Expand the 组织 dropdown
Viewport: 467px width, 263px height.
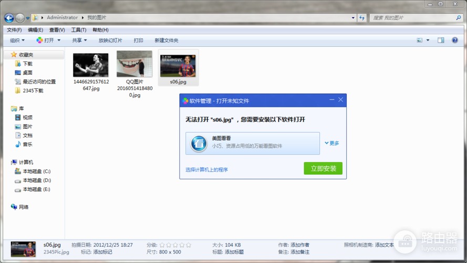pyautogui.click(x=17, y=41)
